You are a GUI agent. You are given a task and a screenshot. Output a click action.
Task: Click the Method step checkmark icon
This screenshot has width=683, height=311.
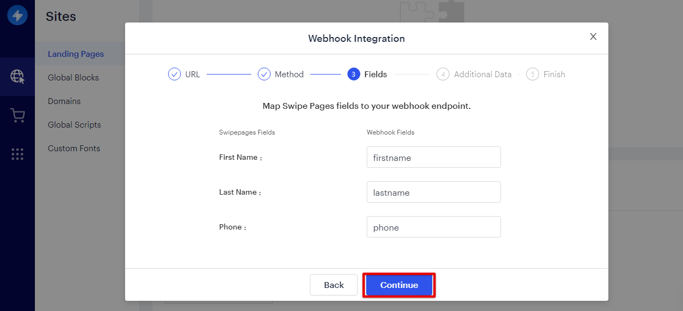(264, 74)
